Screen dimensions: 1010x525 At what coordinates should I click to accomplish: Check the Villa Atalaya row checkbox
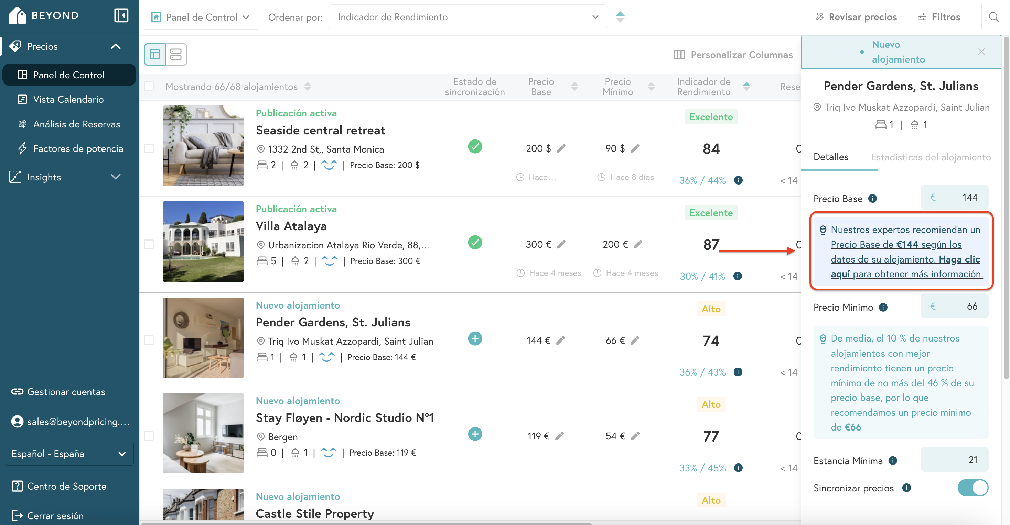(149, 244)
